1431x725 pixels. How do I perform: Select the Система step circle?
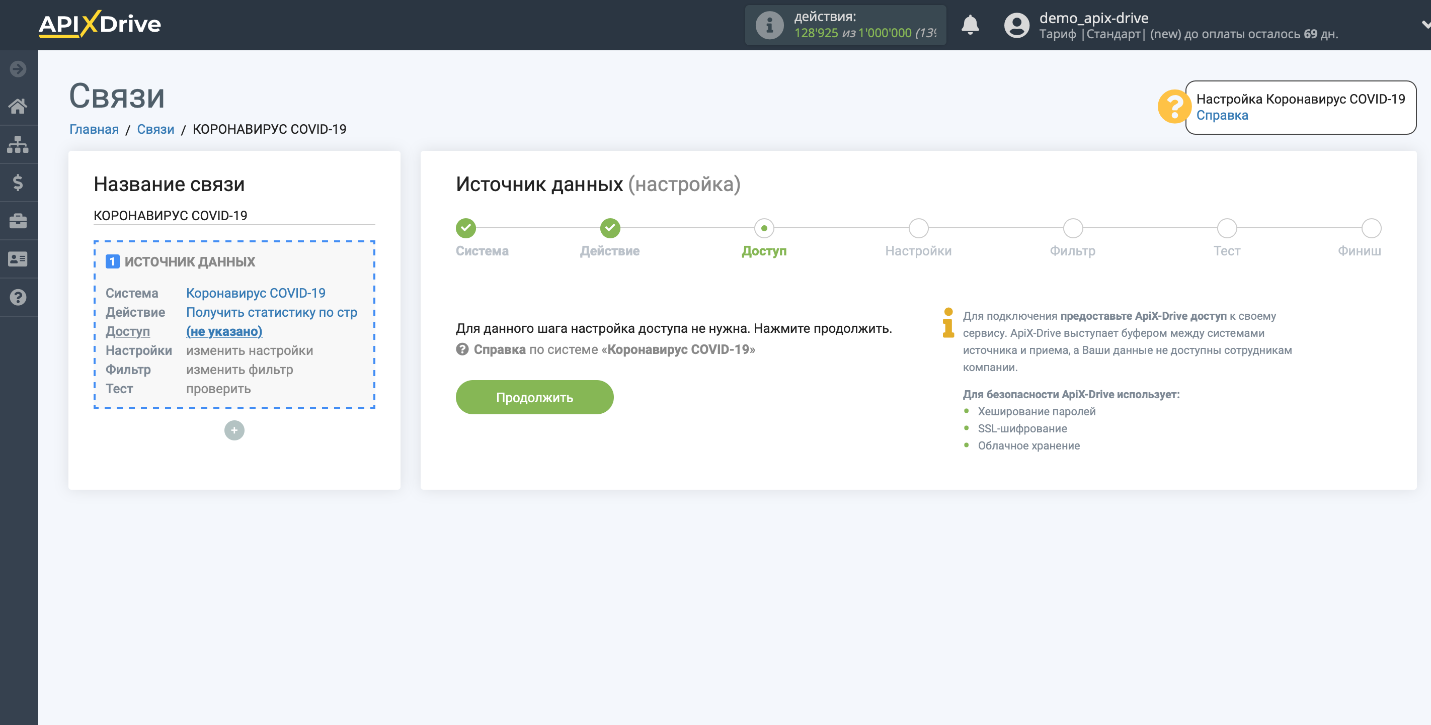pos(465,228)
